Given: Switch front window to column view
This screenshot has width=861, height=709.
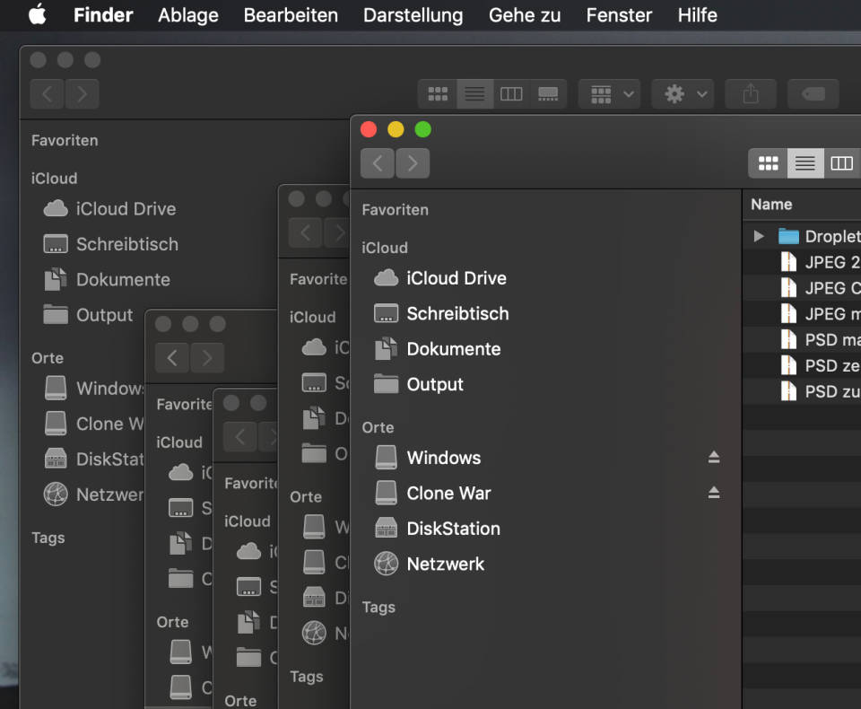Looking at the screenshot, I should coord(842,163).
